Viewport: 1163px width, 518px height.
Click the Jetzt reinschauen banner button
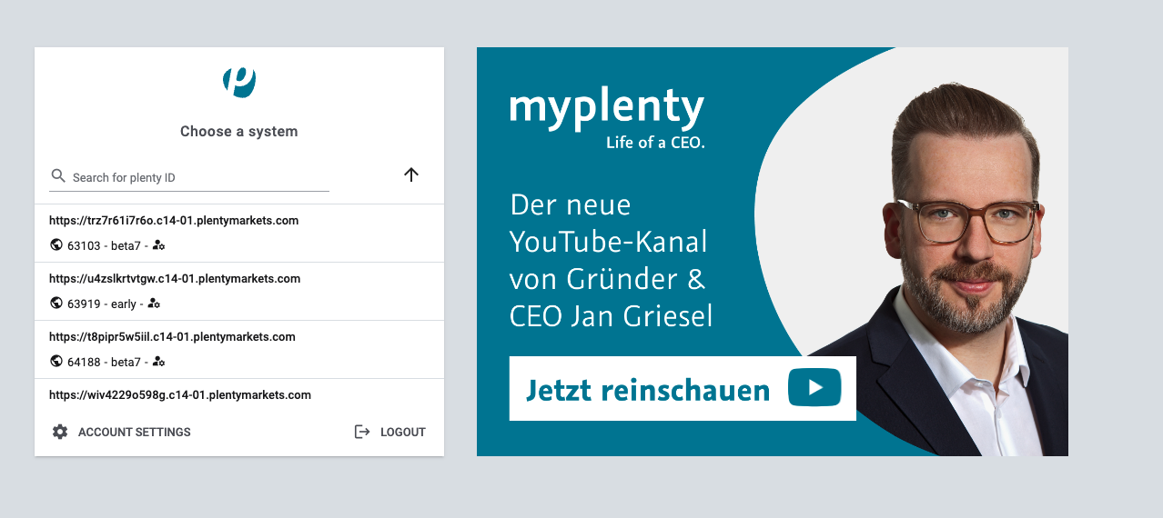(x=683, y=389)
